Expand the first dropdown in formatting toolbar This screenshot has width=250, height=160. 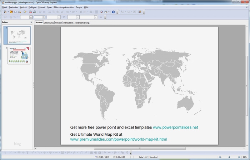coord(31,17)
